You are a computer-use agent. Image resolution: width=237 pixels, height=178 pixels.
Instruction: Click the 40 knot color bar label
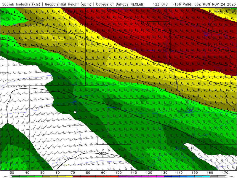27,173
